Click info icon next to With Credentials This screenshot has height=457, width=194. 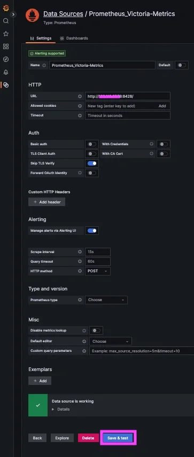pyautogui.click(x=151, y=144)
